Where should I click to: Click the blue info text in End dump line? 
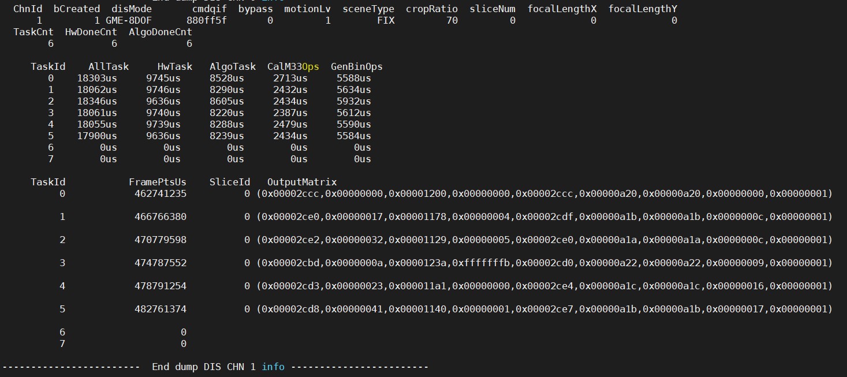(273, 367)
